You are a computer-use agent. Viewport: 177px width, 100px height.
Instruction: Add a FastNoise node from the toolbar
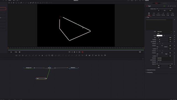[x=20, y=56]
